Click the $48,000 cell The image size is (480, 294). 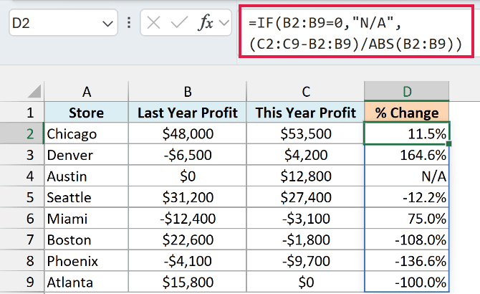pyautogui.click(x=188, y=133)
